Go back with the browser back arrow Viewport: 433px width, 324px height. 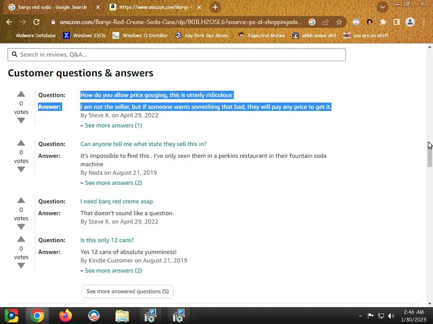tap(9, 22)
